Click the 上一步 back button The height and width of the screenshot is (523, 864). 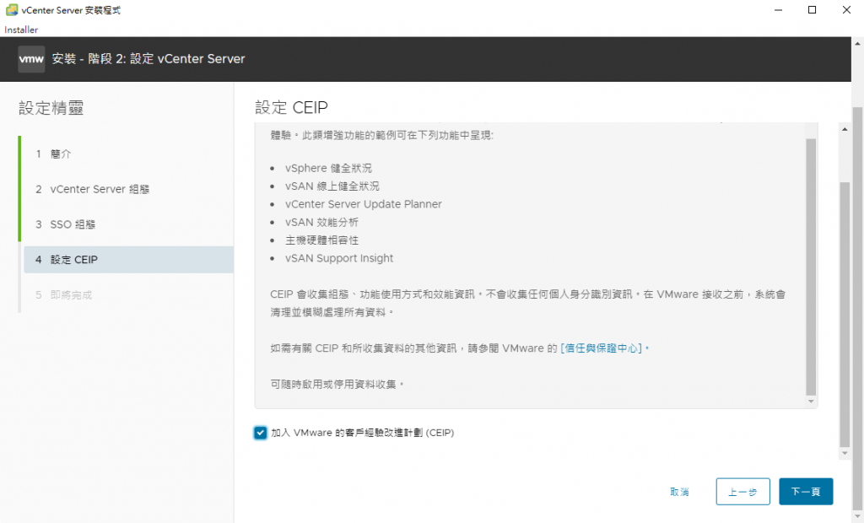coord(742,492)
